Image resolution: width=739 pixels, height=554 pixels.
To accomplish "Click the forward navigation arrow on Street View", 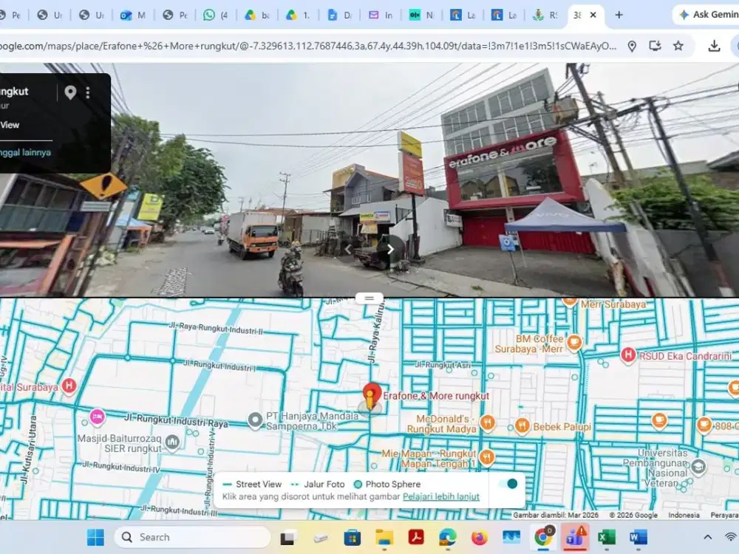I will pos(391,249).
